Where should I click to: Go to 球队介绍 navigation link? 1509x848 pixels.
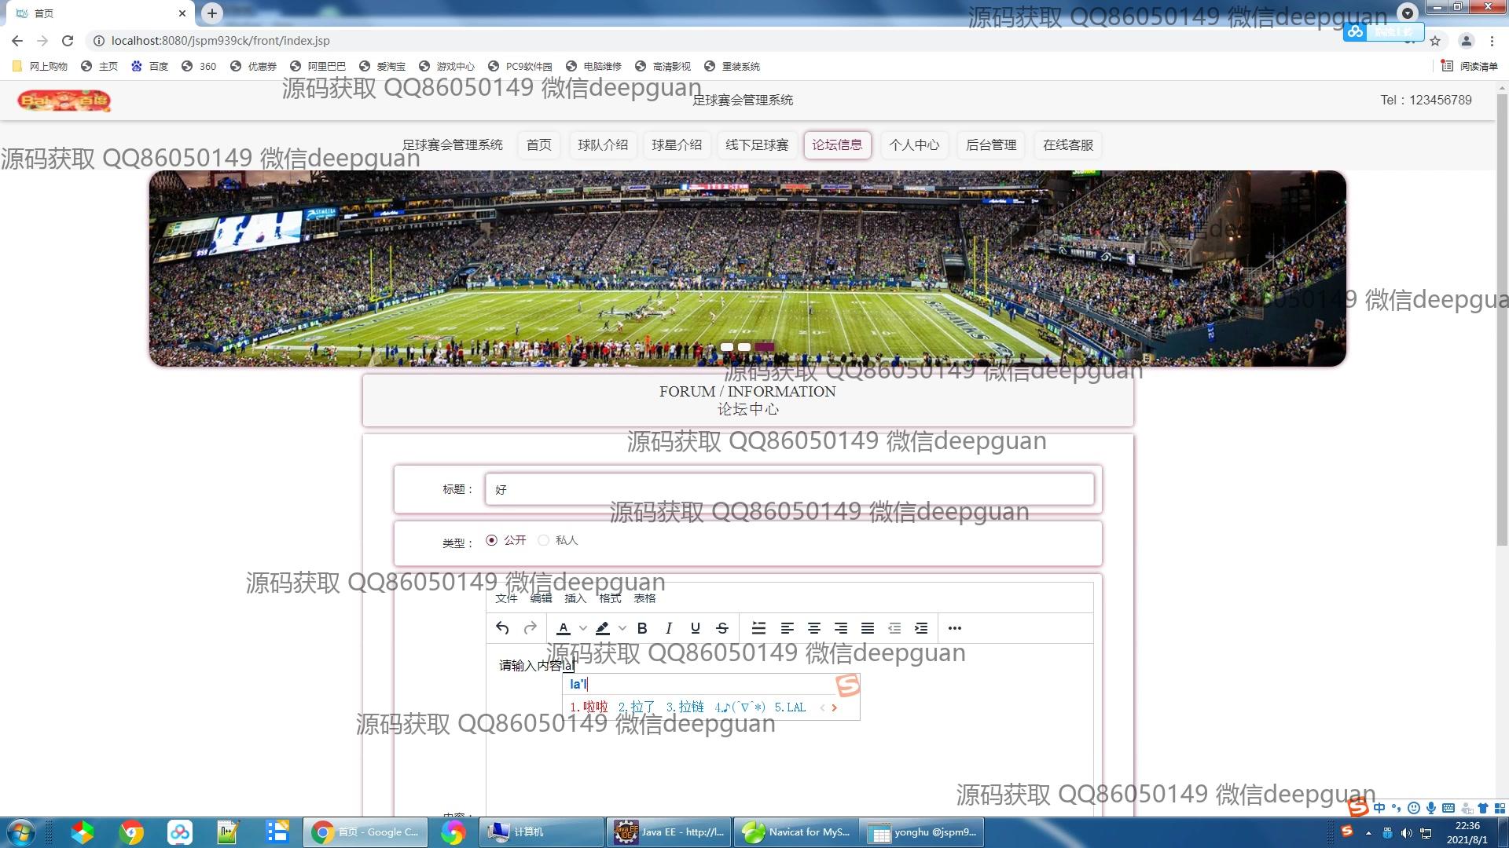603,145
